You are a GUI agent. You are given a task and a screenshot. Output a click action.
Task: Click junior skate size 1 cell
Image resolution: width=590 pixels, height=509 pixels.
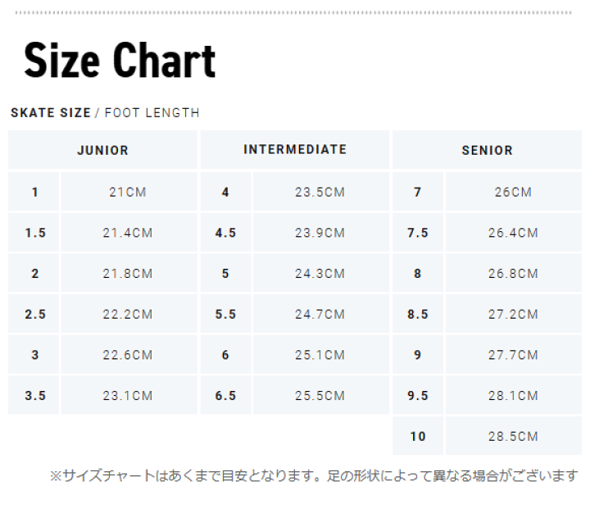(34, 192)
